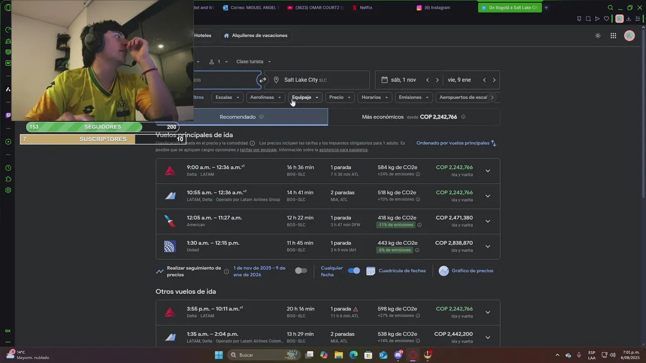646x363 pixels.
Task: Click the send/flow arrow icon in toolbar
Action: click(597, 19)
